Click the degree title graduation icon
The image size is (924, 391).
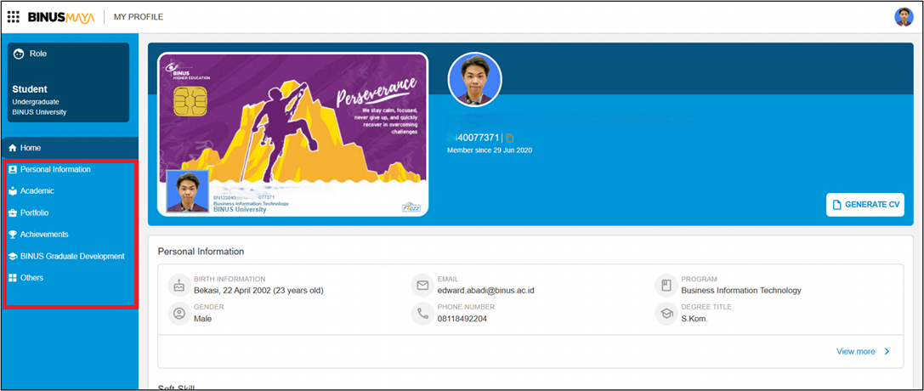666,314
